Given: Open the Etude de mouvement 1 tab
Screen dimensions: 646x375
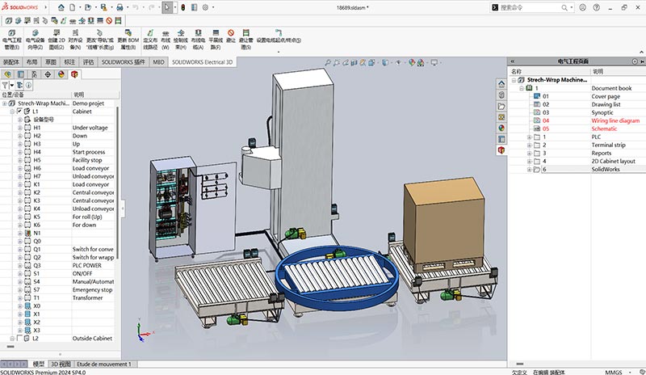Looking at the screenshot, I should pyautogui.click(x=104, y=364).
